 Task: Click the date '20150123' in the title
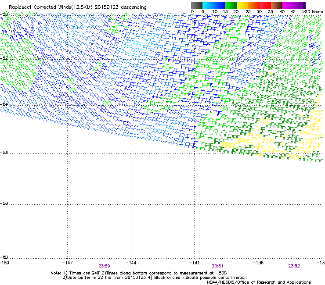[x=107, y=7]
